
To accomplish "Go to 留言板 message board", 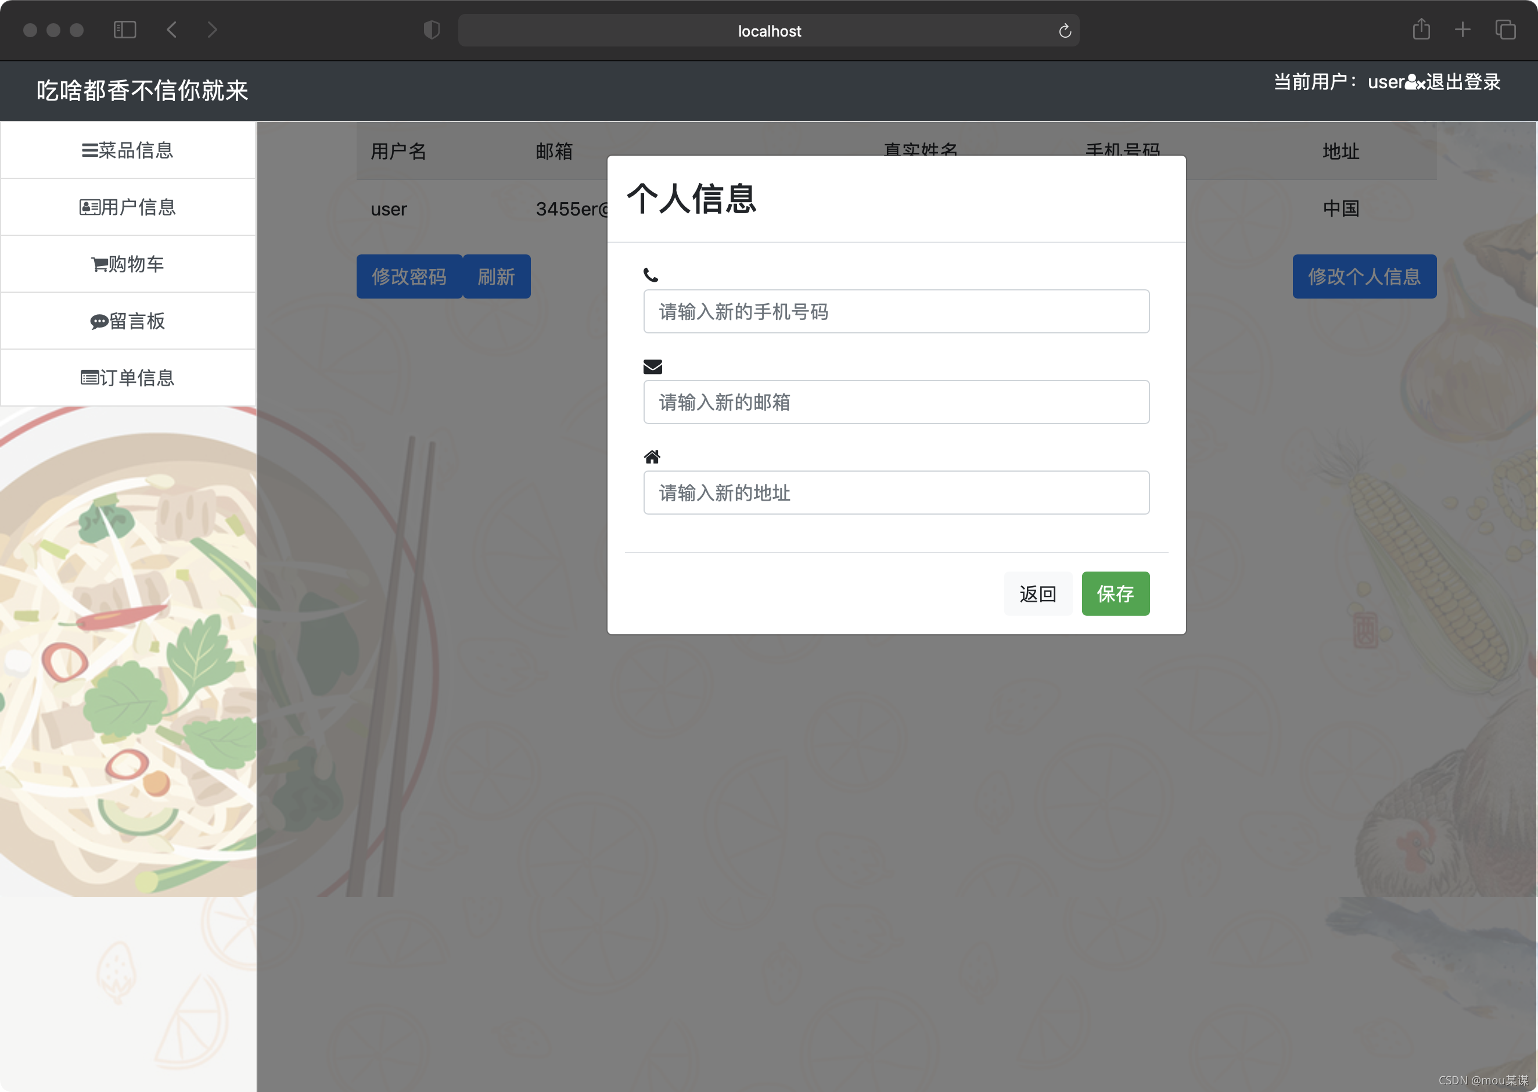I will point(128,321).
